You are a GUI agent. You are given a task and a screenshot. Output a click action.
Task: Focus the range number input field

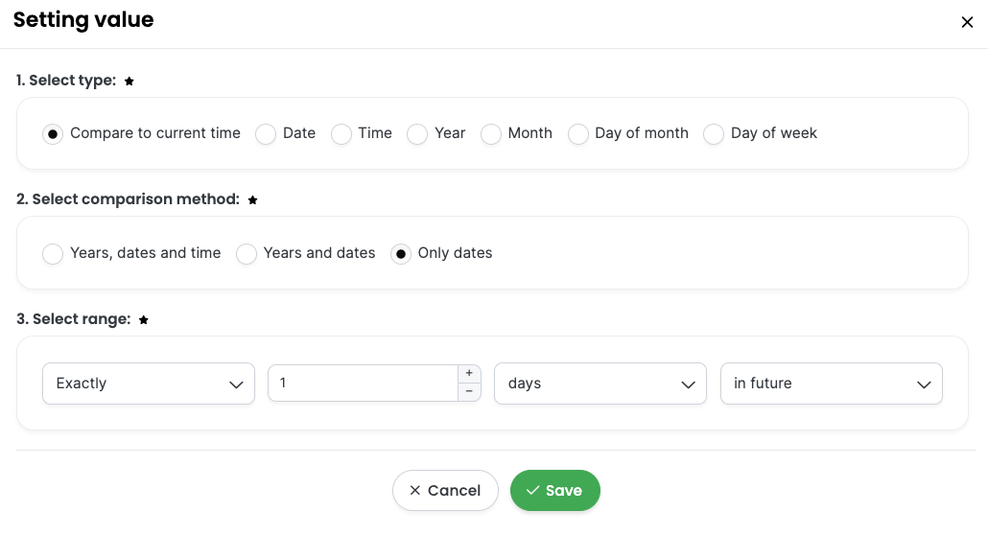pos(363,383)
